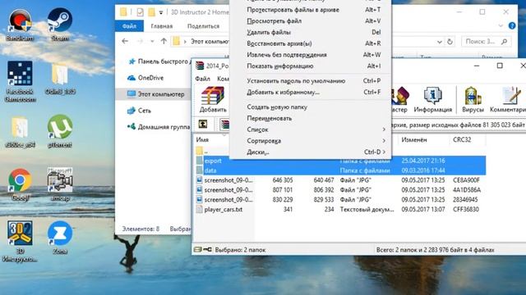Launch Google Chrome from desktop

pyautogui.click(x=20, y=184)
